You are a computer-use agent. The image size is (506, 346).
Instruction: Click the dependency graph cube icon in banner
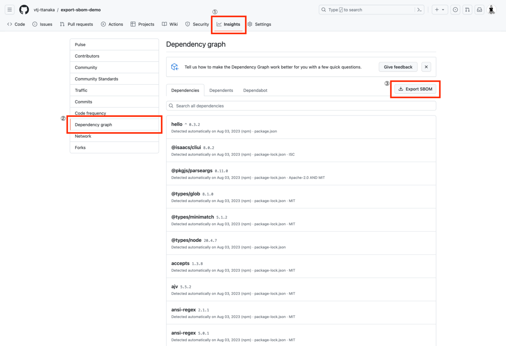175,67
